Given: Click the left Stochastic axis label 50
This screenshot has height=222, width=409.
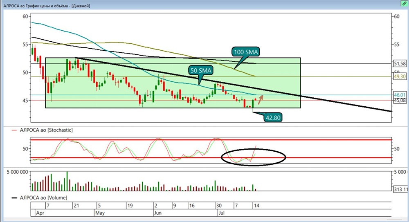Looking at the screenshot, I should [x=25, y=149].
